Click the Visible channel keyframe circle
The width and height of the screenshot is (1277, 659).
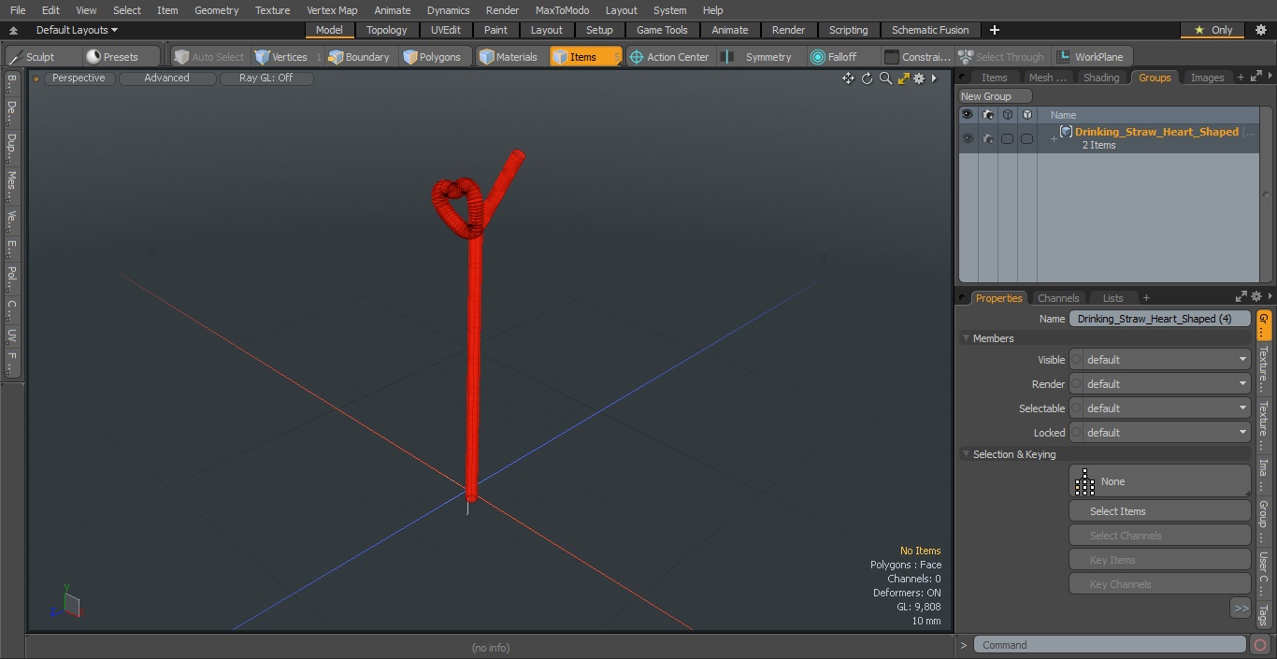pos(1076,360)
